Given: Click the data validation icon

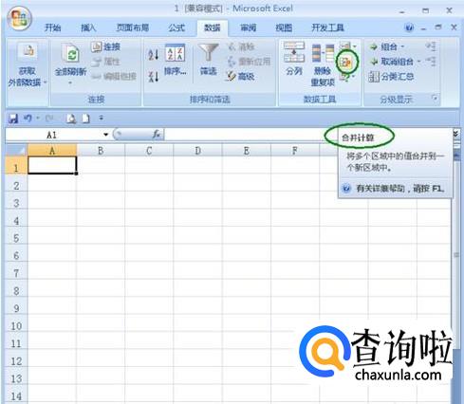Looking at the screenshot, I should (x=344, y=46).
